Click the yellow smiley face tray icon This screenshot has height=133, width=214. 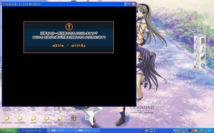click(196, 131)
